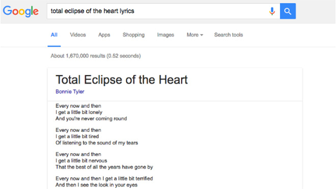
Task: Go to the Shopping tab
Action: (x=133, y=35)
